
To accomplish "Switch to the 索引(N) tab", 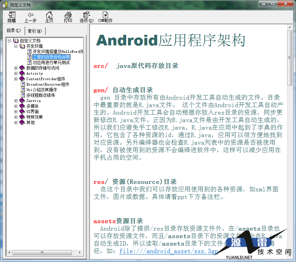I will click(35, 31).
